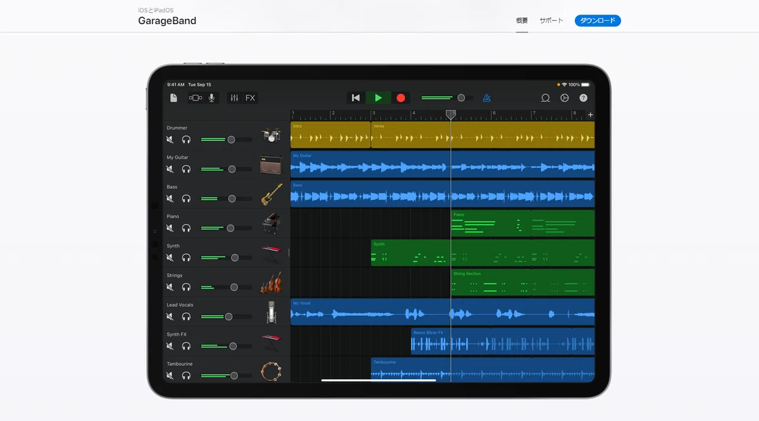Go to beginning of song
The image size is (759, 421).
[355, 98]
